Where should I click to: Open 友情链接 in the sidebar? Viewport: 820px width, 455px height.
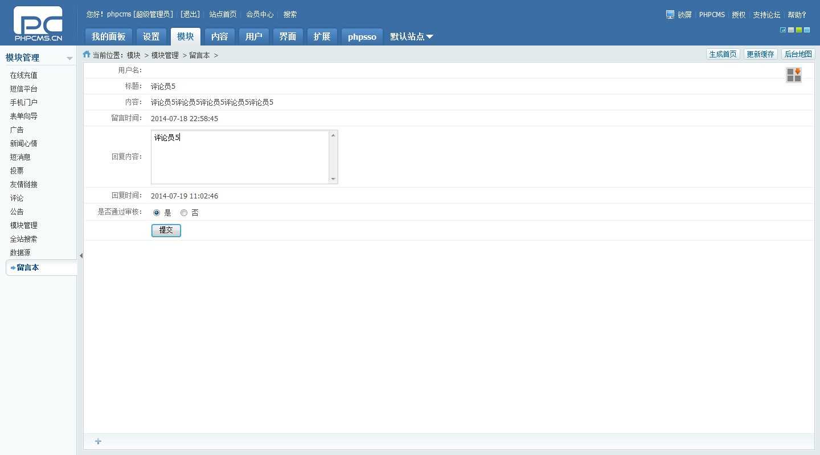(24, 184)
